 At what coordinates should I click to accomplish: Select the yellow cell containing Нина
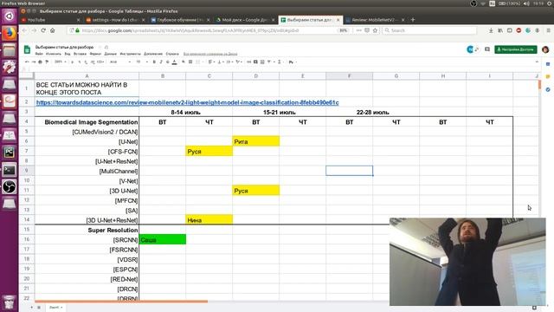click(209, 219)
